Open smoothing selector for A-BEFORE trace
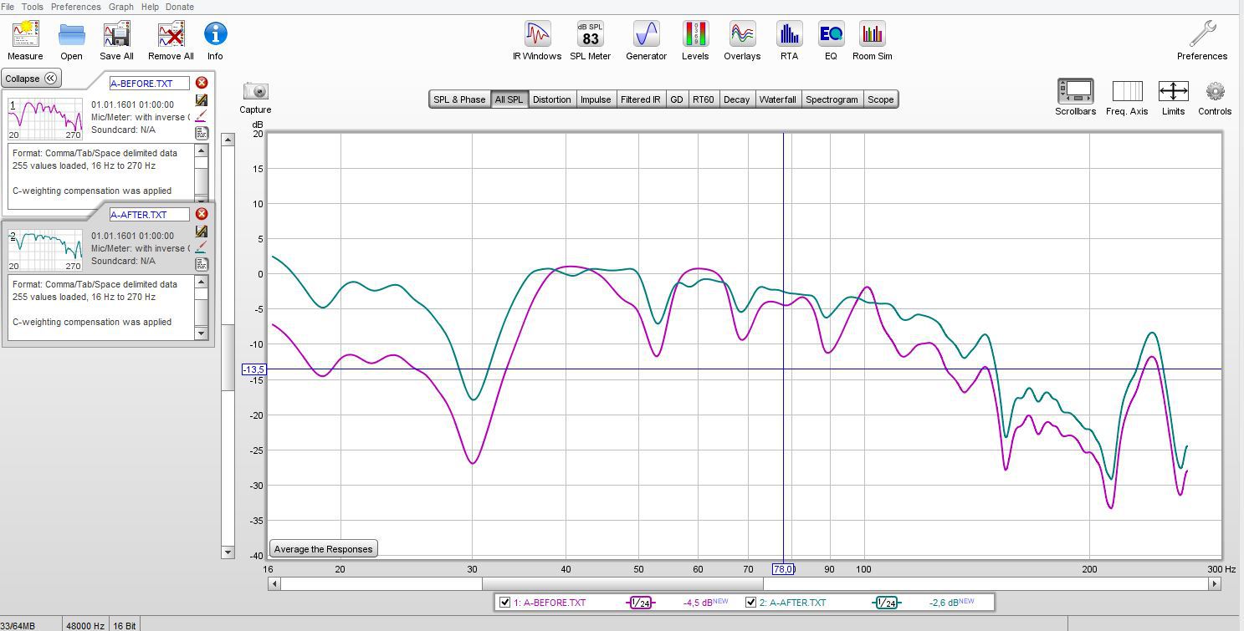 coord(640,603)
